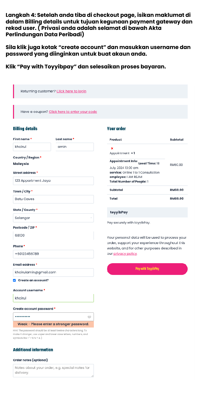Image resolution: width=204 pixels, height=400 pixels.
Task: Click the First name input field
Action: (32, 147)
